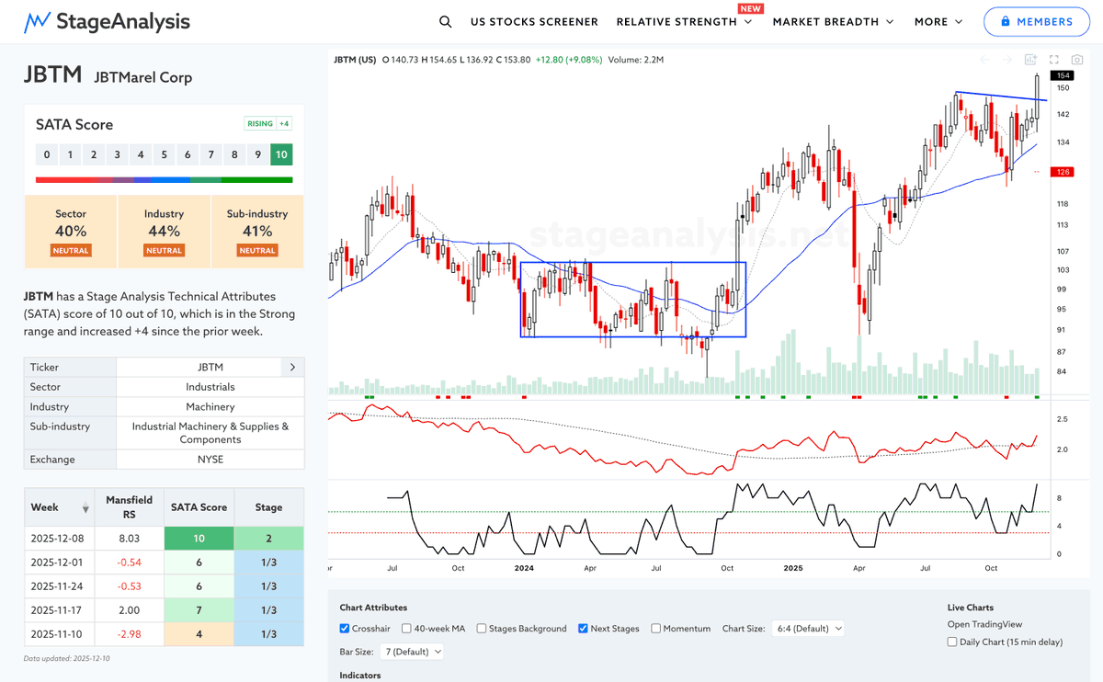The width and height of the screenshot is (1103, 682).
Task: Take chart snapshot with camera icon
Action: click(1076, 60)
